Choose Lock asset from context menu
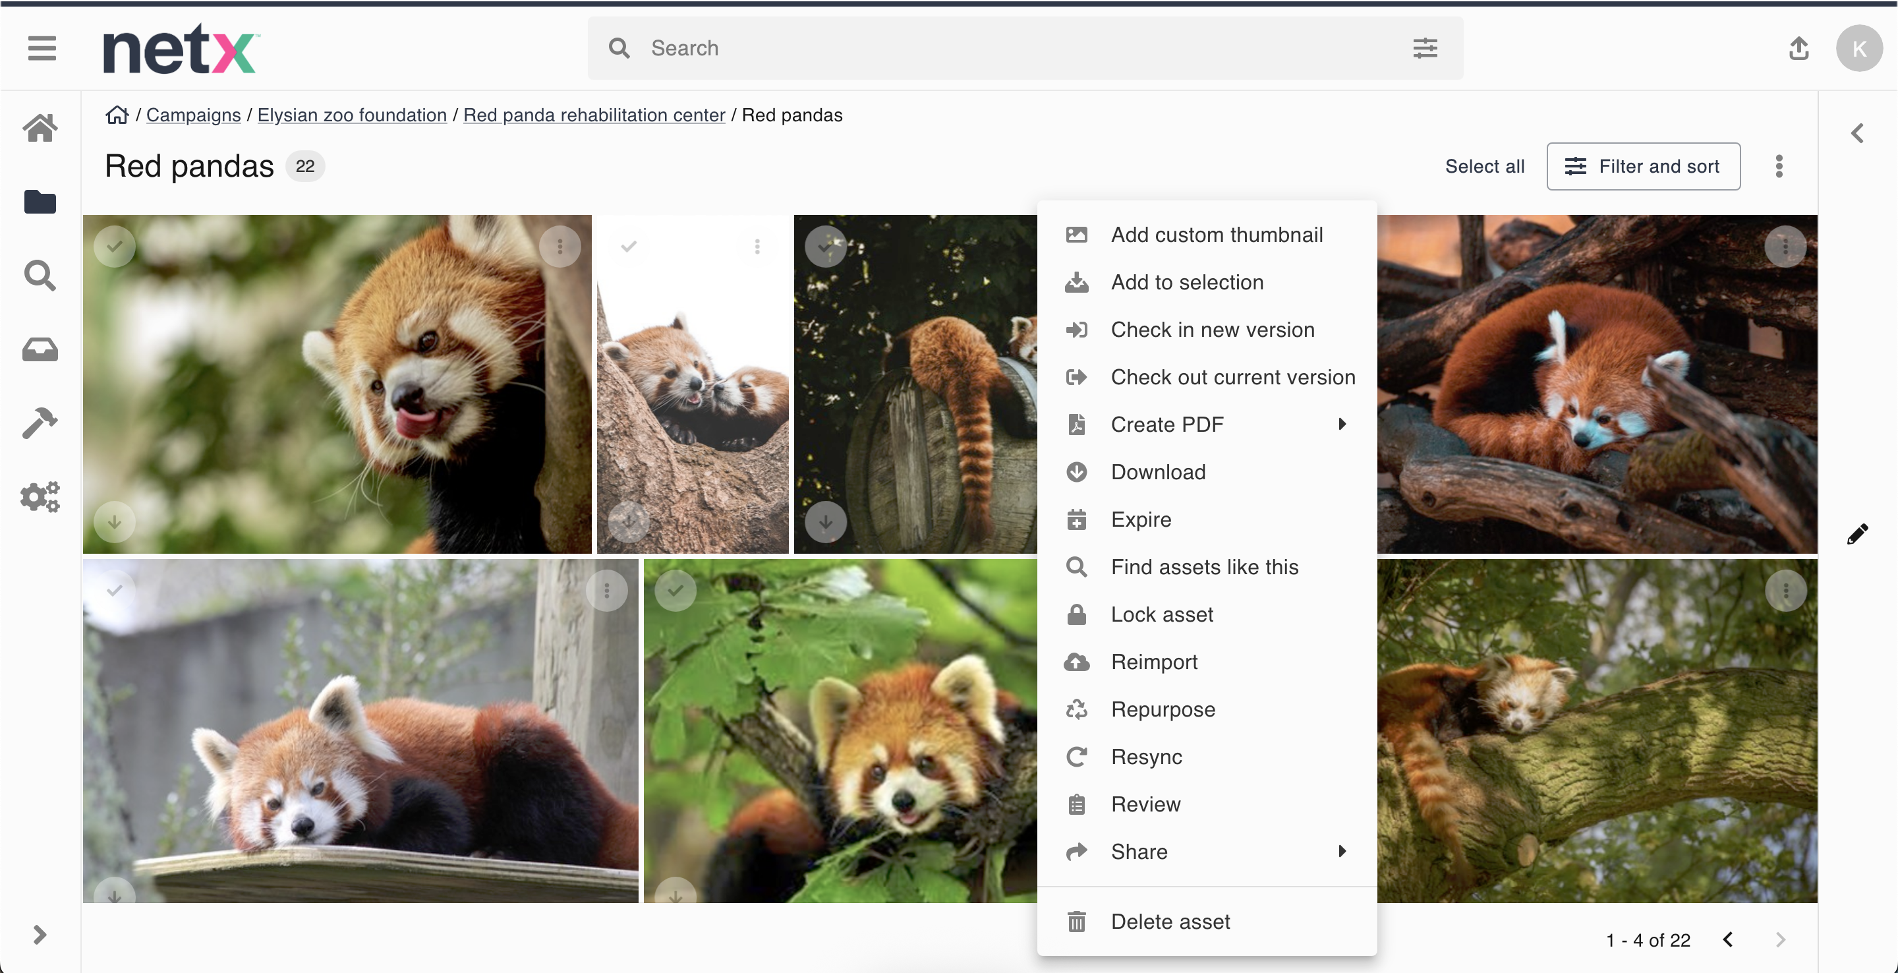The width and height of the screenshot is (1898, 973). [1161, 614]
